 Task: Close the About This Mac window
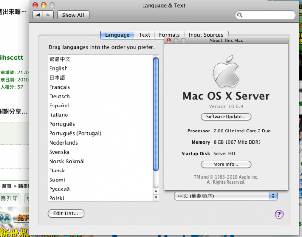169,40
